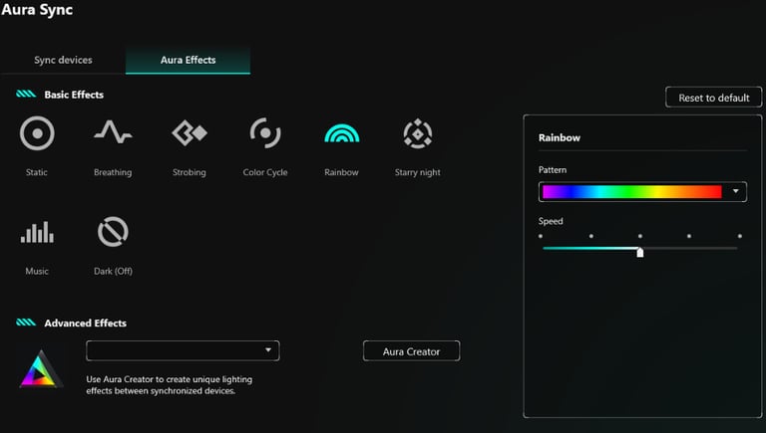Click the Pattern label
This screenshot has width=766, height=433.
(x=553, y=169)
